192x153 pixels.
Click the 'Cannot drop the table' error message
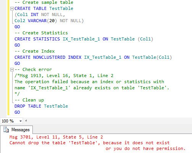click(89, 143)
